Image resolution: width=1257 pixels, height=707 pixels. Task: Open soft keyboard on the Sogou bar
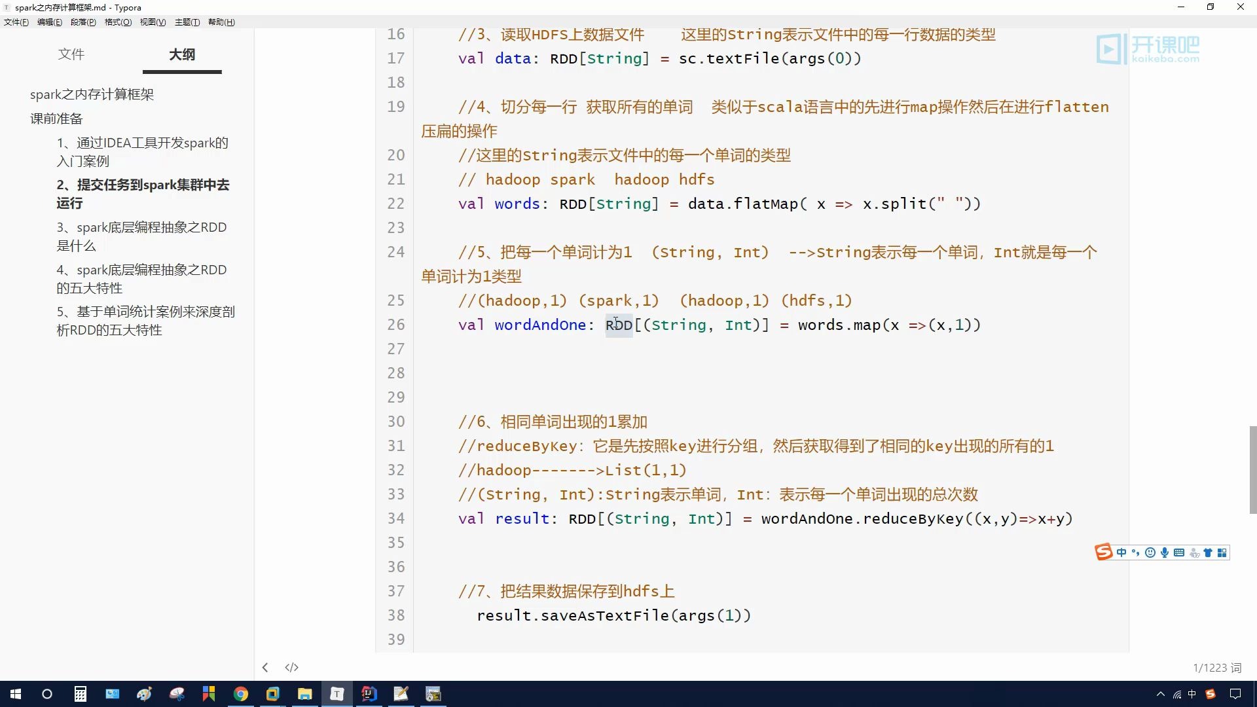click(x=1179, y=553)
